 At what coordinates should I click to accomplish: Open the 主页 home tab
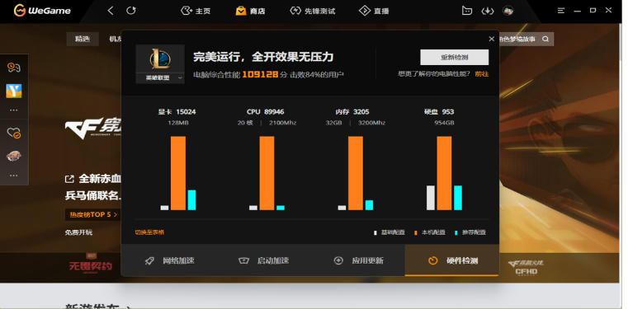point(196,12)
